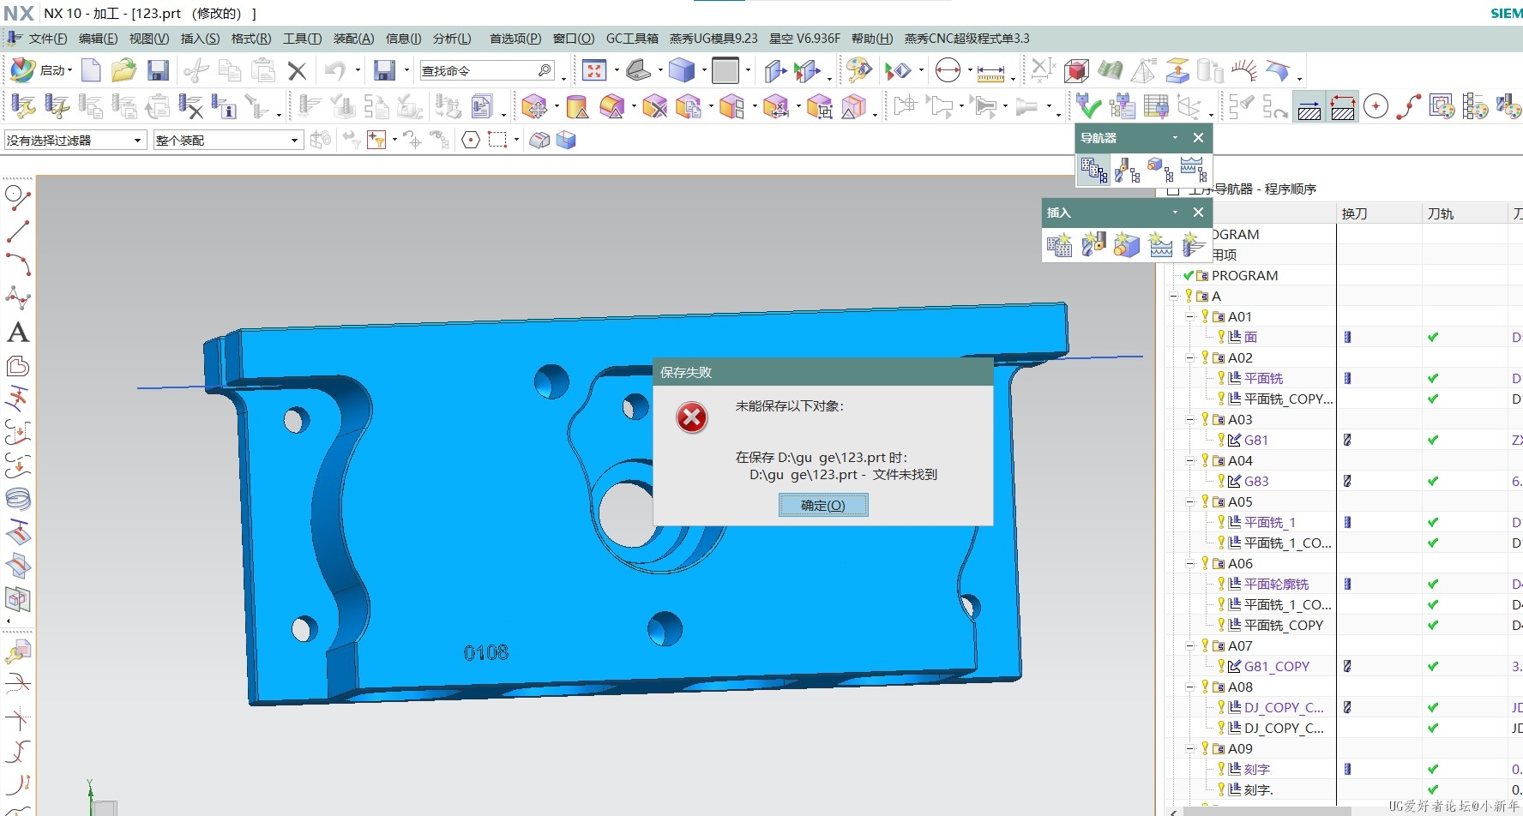Collapse the A06 tree node
Screen dimensions: 1523x816
[x=1189, y=564]
